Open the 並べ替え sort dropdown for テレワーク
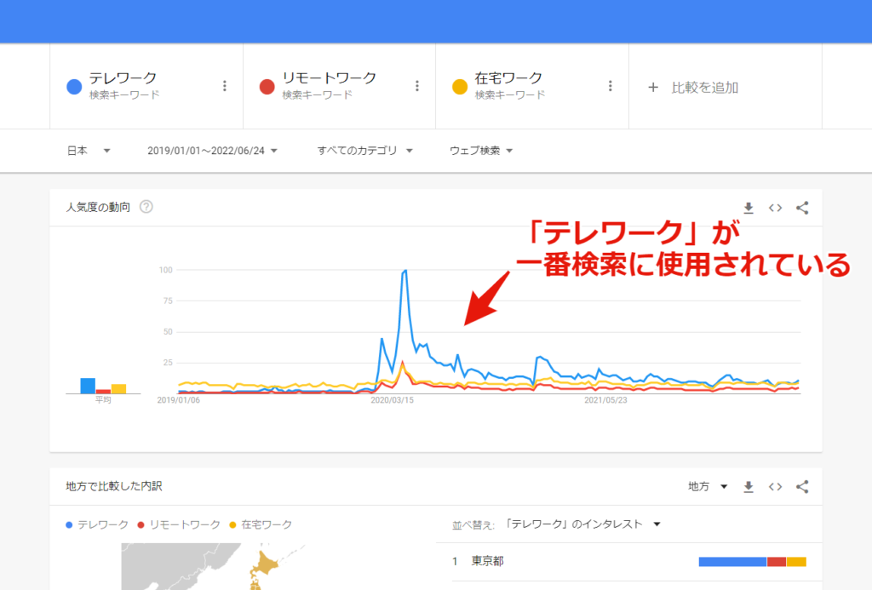The width and height of the screenshot is (872, 590). pyautogui.click(x=582, y=524)
